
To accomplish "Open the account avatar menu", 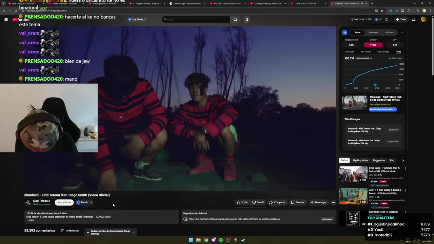I will point(423,19).
